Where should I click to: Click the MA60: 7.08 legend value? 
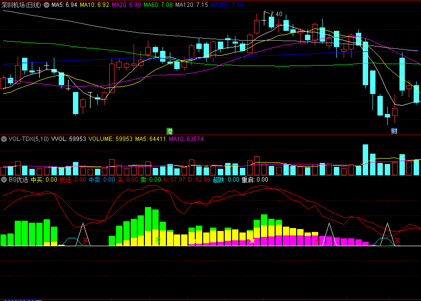point(158,5)
